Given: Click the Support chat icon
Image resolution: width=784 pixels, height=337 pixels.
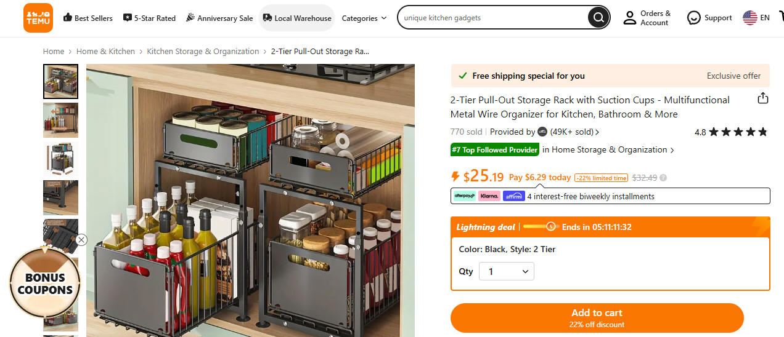Looking at the screenshot, I should (x=694, y=18).
